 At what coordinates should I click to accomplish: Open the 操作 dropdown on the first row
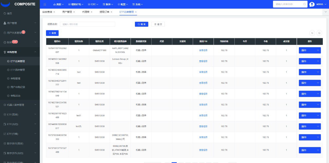point(310,50)
